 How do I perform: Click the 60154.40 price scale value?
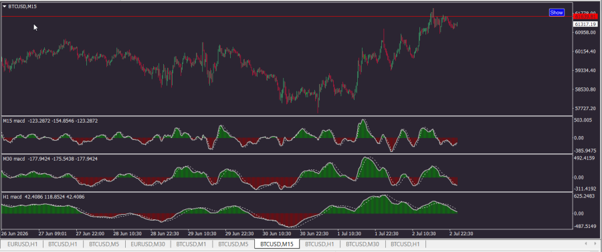tap(585, 51)
